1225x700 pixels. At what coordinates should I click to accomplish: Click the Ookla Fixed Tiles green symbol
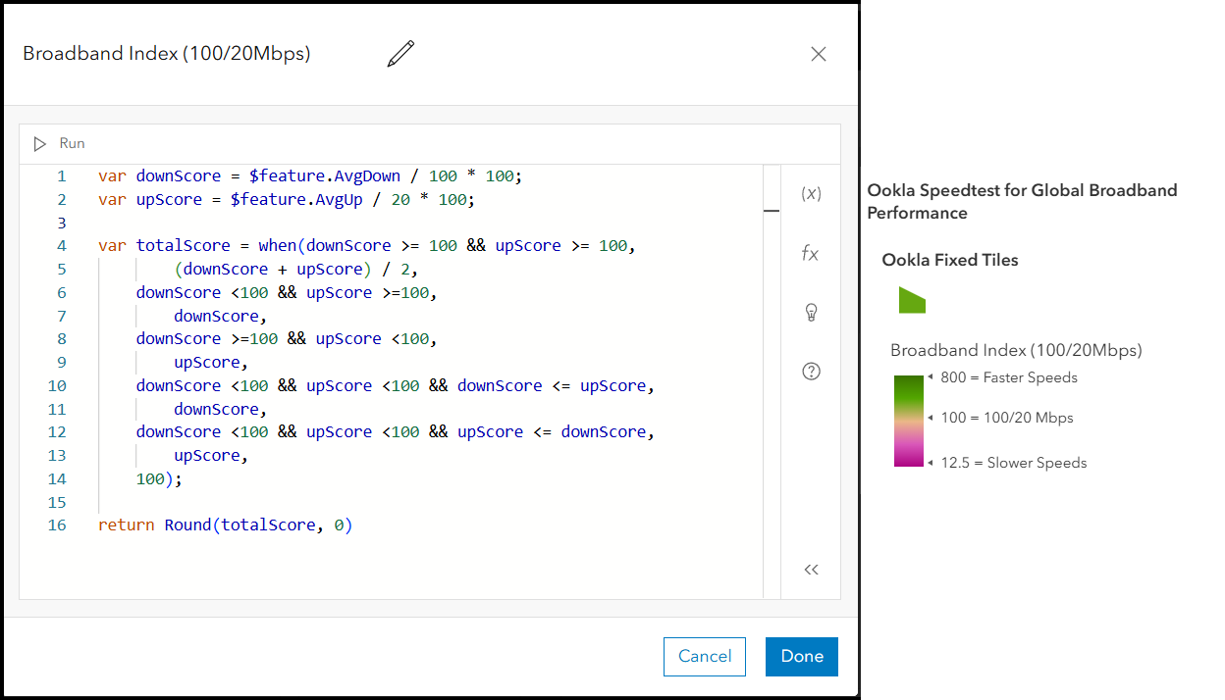(912, 301)
